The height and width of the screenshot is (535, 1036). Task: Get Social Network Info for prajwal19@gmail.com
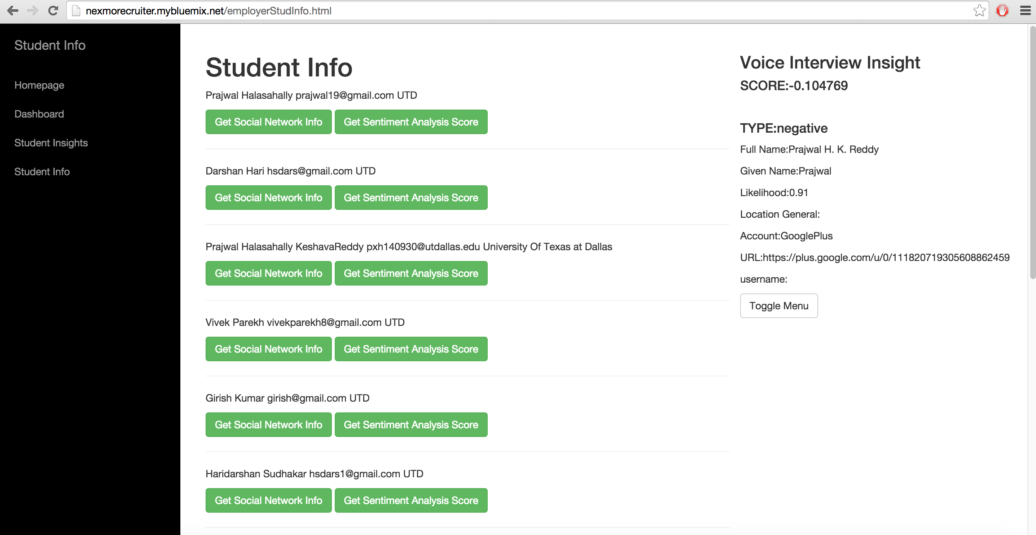(268, 122)
